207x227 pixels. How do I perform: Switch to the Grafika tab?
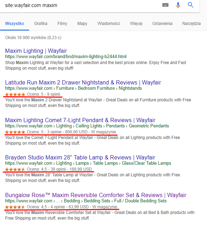pyautogui.click(x=41, y=24)
